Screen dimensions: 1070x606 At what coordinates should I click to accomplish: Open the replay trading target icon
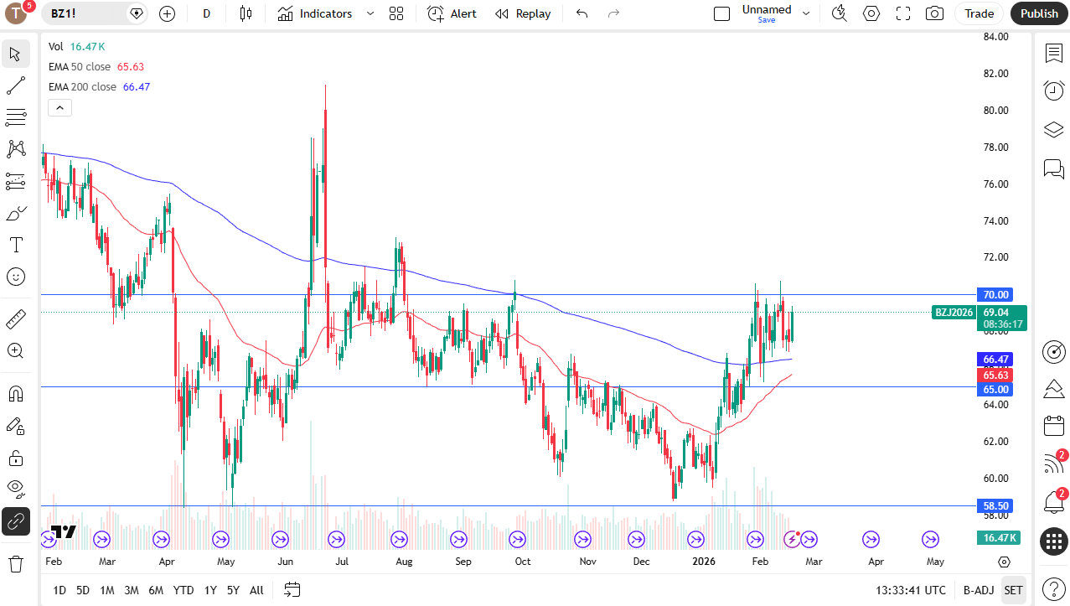1053,352
